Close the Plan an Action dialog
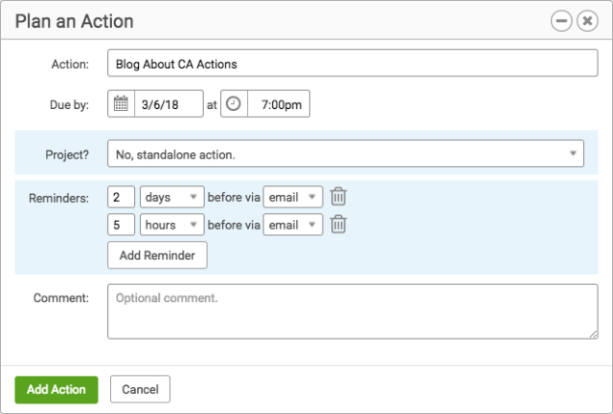Image resolution: width=613 pixels, height=414 pixels. coord(587,21)
